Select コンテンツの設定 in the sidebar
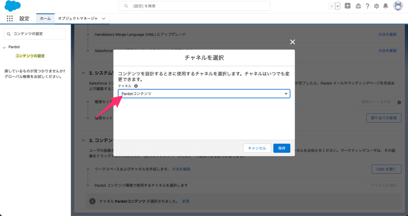 30,56
